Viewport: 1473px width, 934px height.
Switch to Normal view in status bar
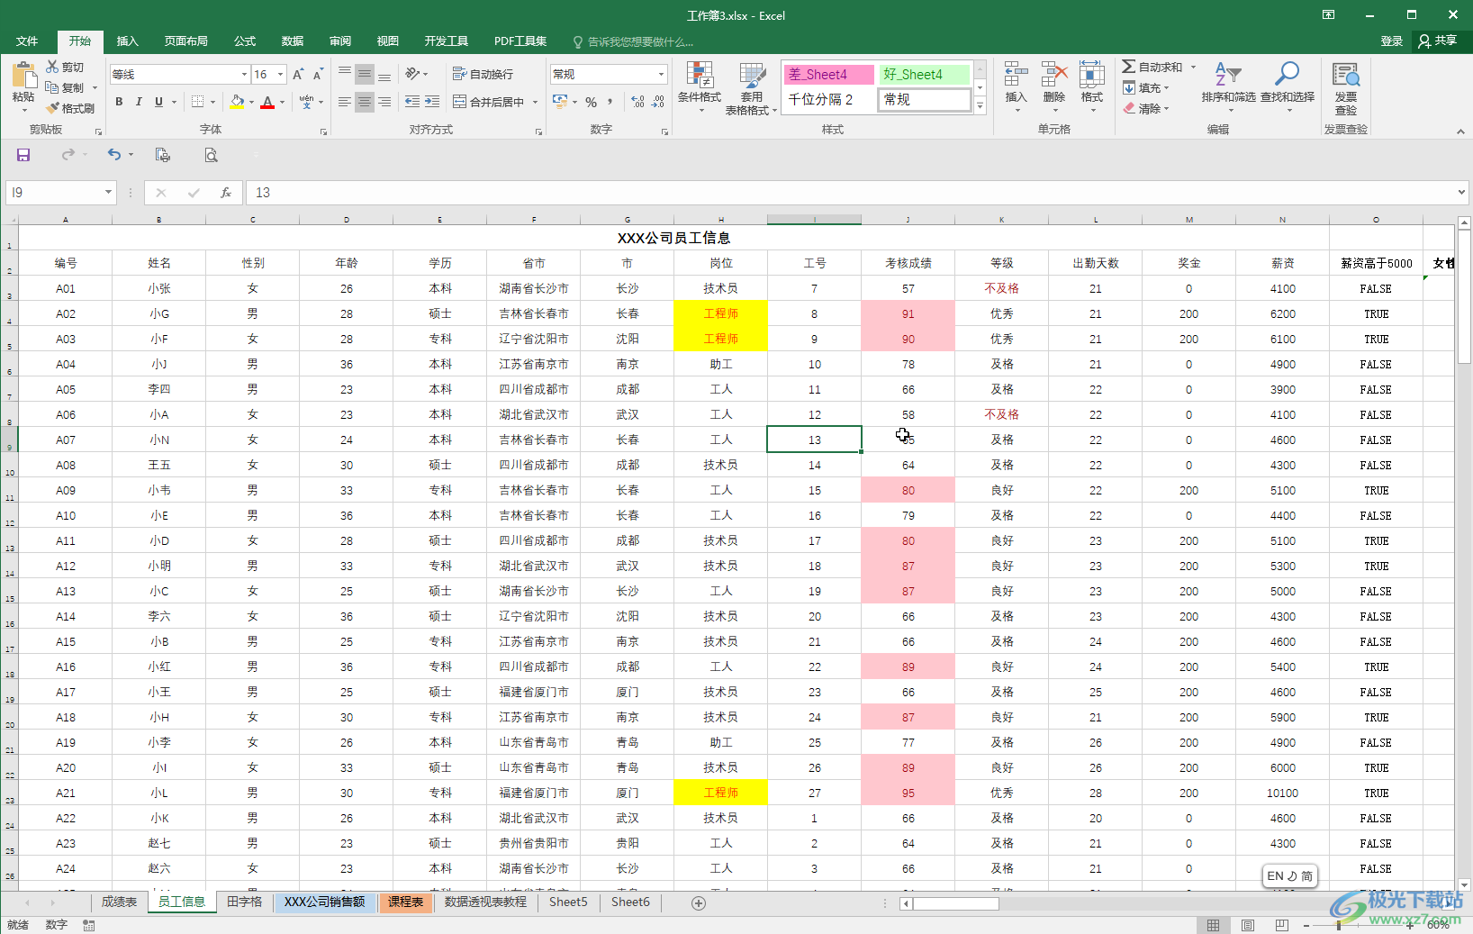(1214, 925)
